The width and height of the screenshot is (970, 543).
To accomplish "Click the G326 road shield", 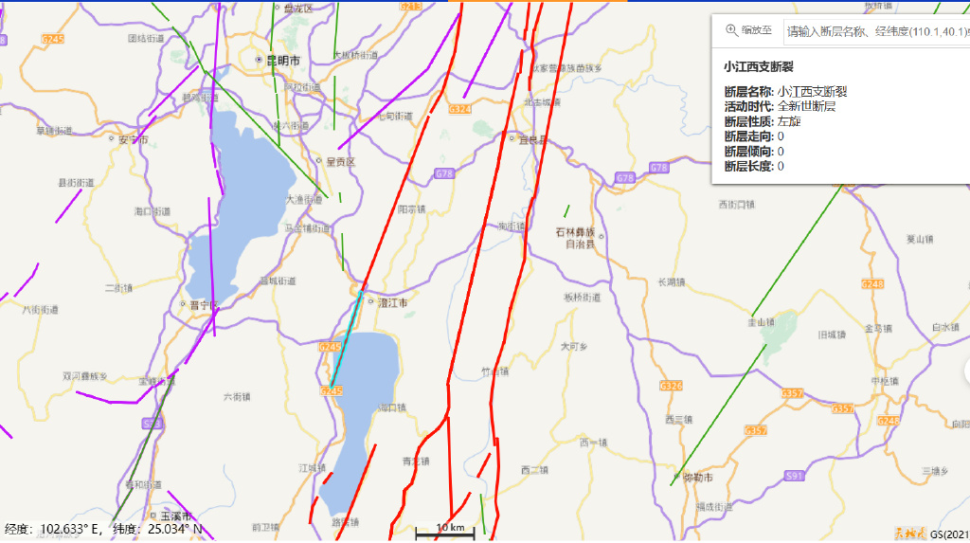I will (672, 386).
